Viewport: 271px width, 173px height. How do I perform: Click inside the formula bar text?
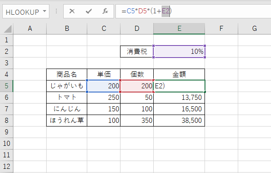point(193,12)
